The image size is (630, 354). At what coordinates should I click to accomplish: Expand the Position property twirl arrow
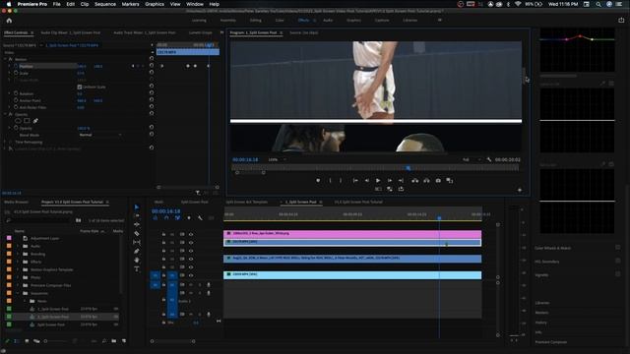(x=10, y=66)
